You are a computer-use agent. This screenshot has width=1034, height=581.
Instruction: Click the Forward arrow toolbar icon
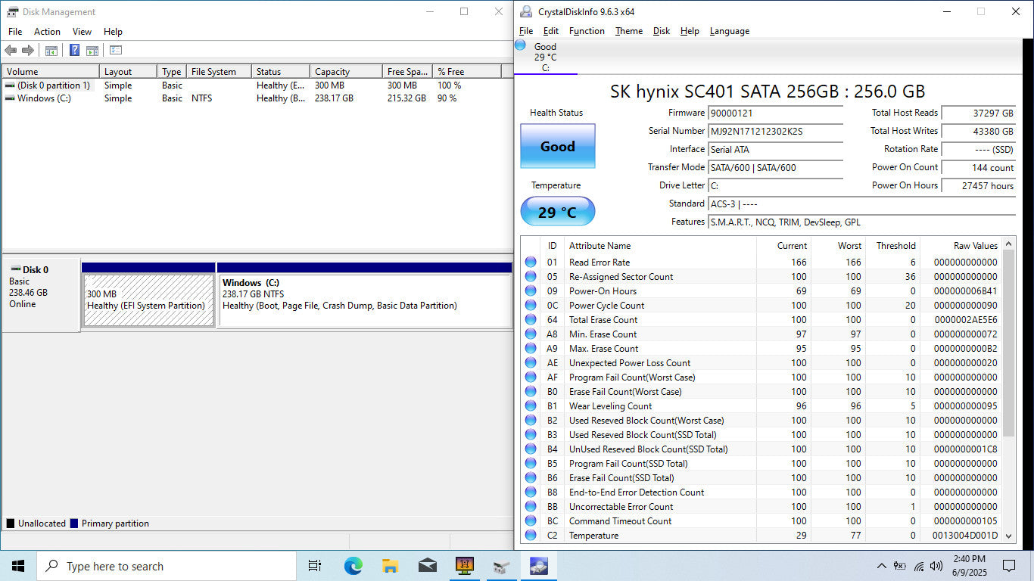pos(28,51)
